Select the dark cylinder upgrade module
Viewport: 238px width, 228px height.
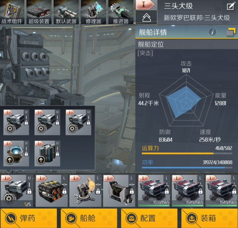tap(47, 153)
